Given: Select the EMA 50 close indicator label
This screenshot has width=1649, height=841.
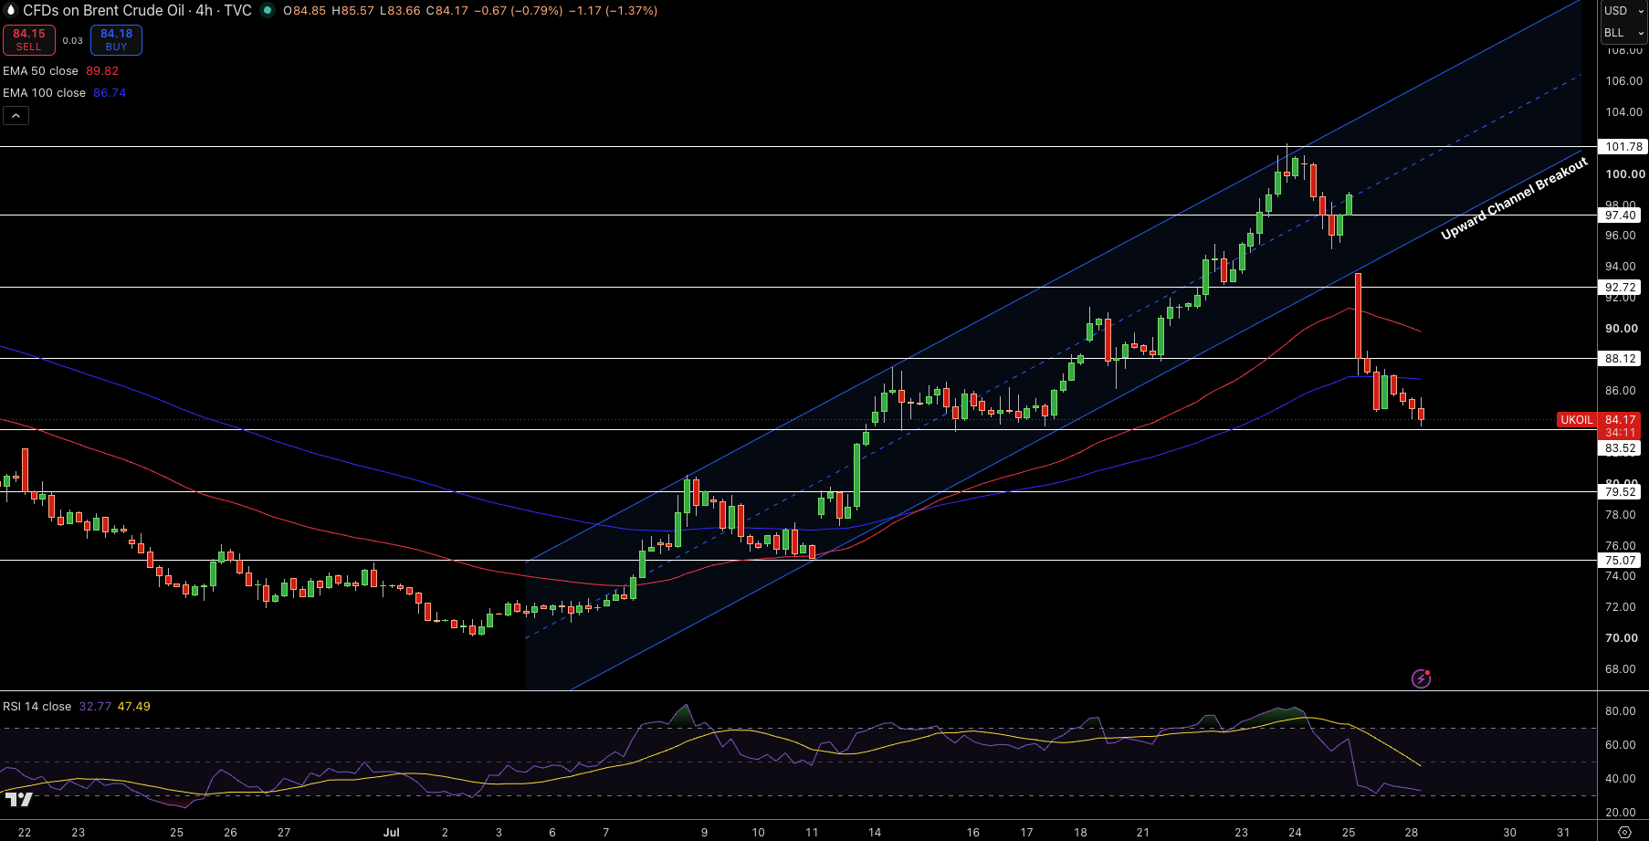Looking at the screenshot, I should point(41,71).
